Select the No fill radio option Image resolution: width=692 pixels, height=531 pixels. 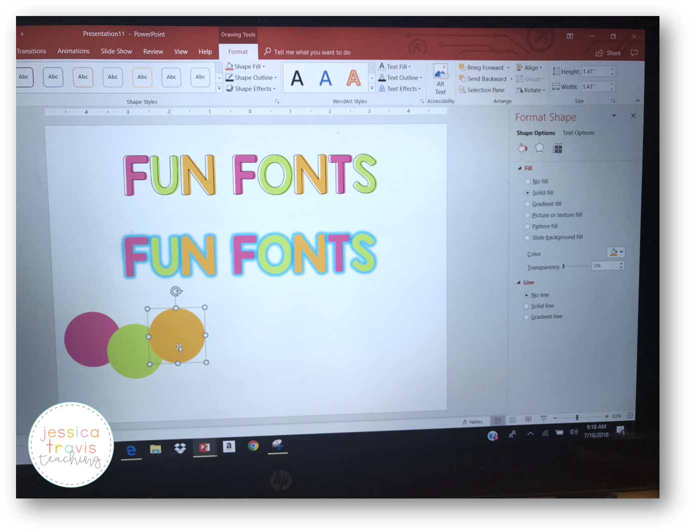tap(527, 181)
